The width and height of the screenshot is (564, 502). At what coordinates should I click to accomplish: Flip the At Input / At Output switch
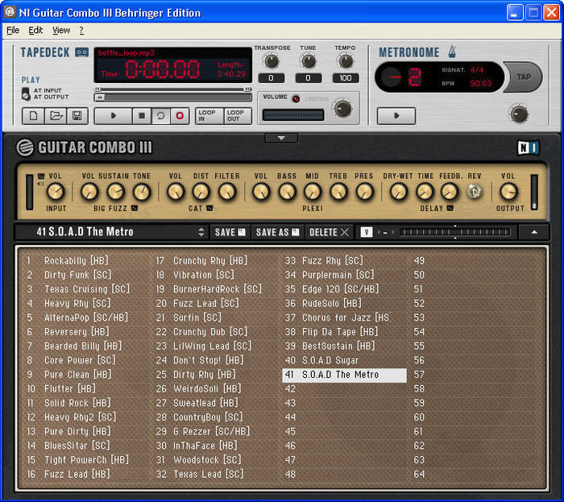point(26,93)
